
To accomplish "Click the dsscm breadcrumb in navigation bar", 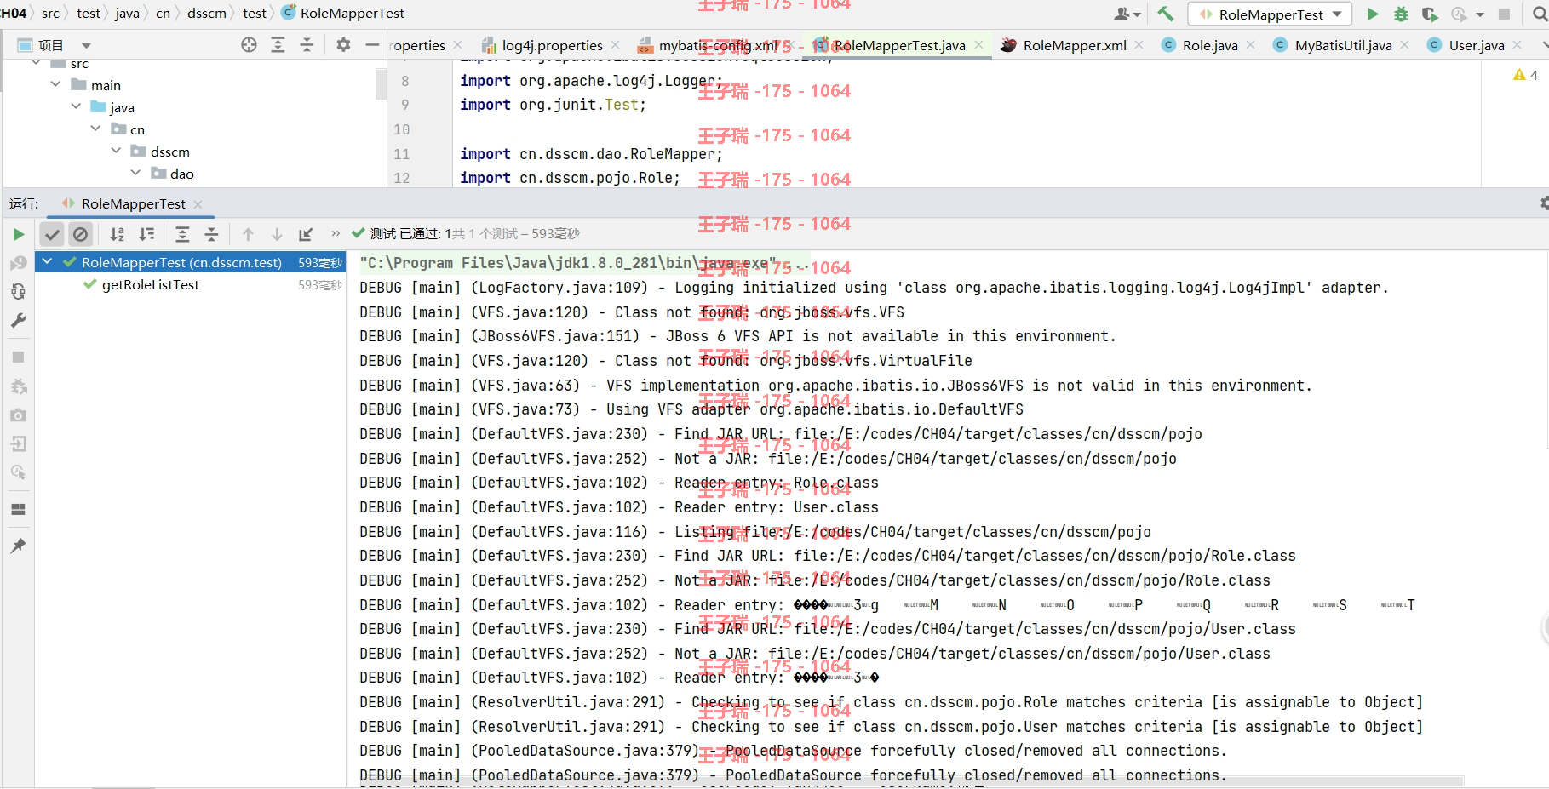I will [207, 13].
